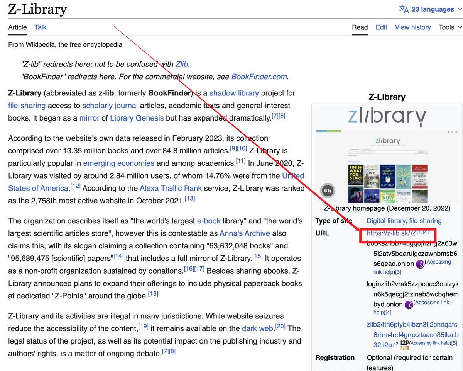Viewport: 463px width, 371px height.
Task: Open the 23 languages translation icon
Action: pyautogui.click(x=404, y=9)
